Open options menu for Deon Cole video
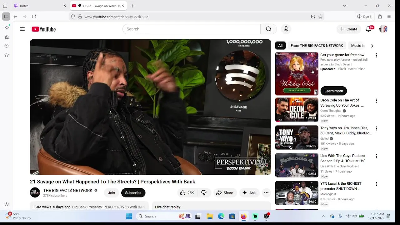Image resolution: width=400 pixels, height=225 pixels. click(x=376, y=101)
